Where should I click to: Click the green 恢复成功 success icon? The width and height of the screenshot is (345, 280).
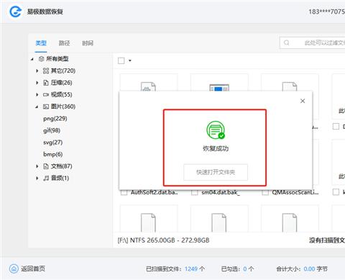pos(216,130)
